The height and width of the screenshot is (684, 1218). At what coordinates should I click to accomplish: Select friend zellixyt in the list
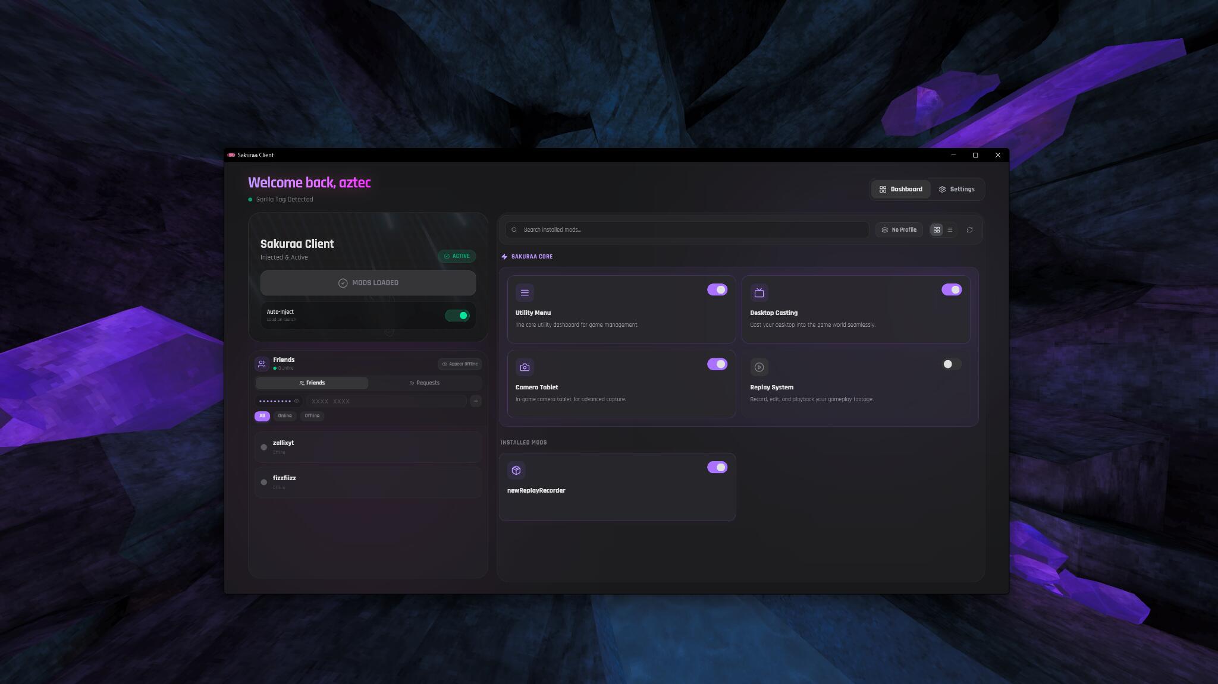point(368,447)
